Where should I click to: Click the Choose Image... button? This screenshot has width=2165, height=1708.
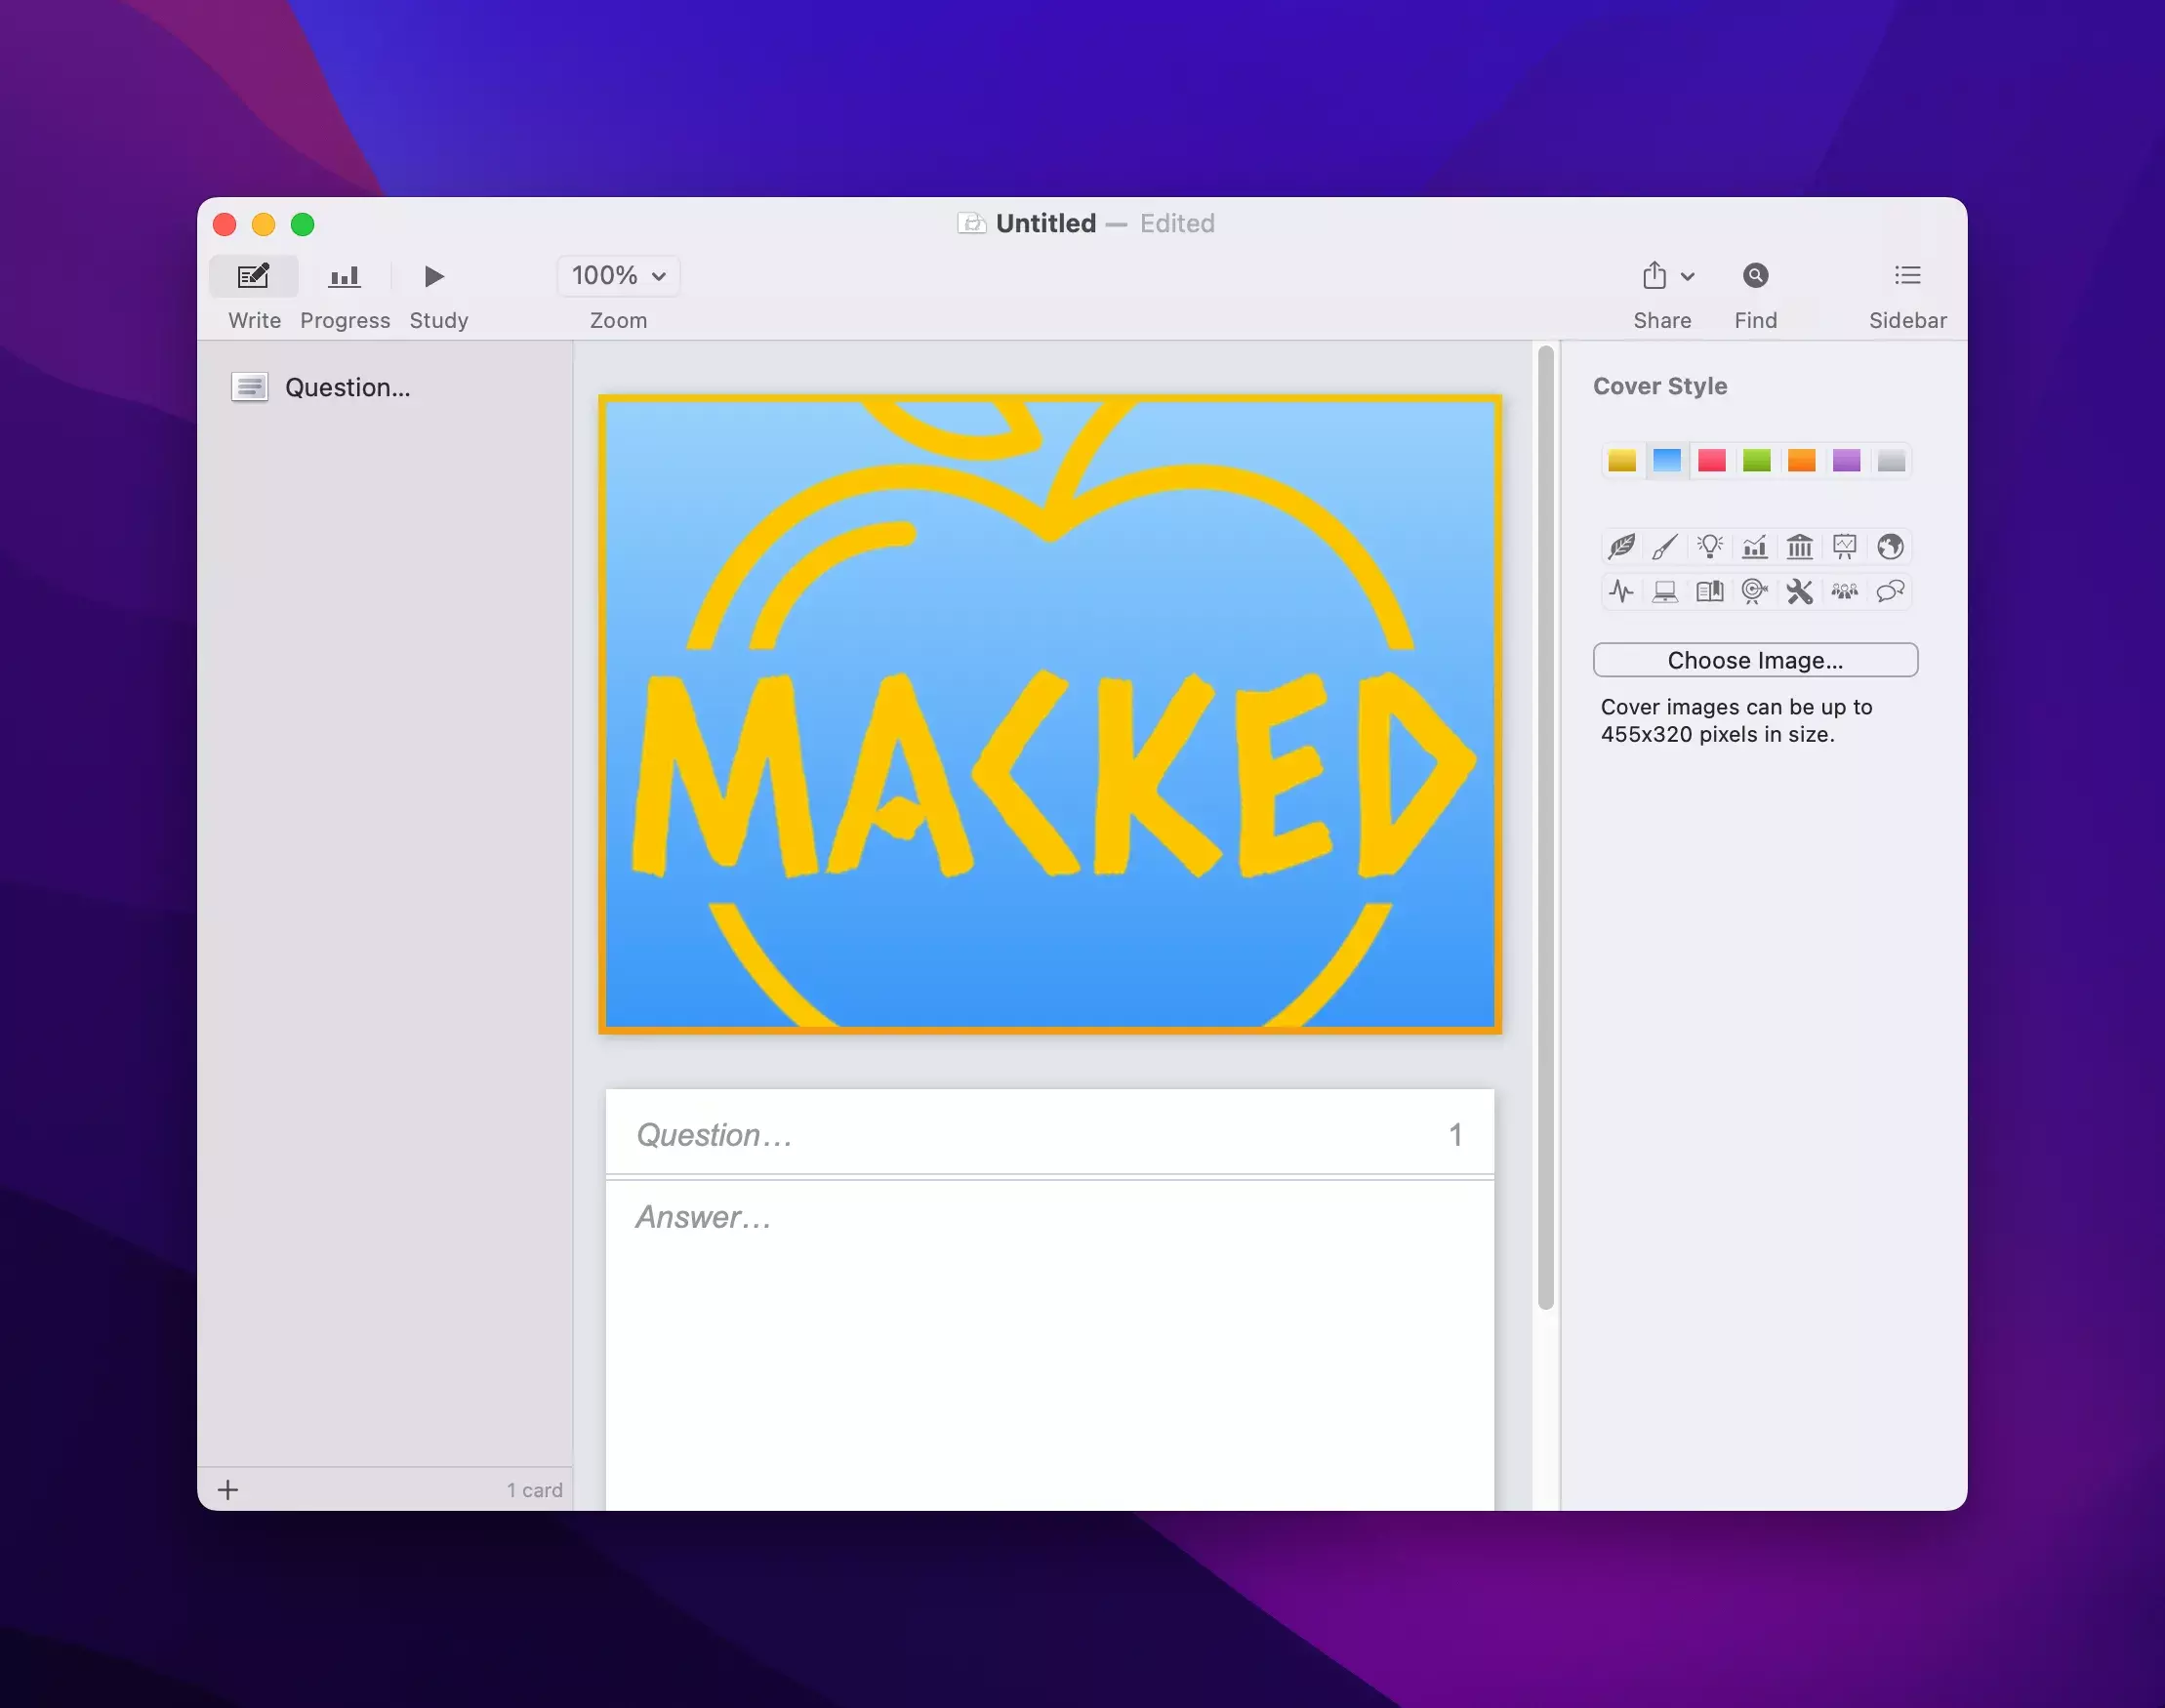[1754, 660]
